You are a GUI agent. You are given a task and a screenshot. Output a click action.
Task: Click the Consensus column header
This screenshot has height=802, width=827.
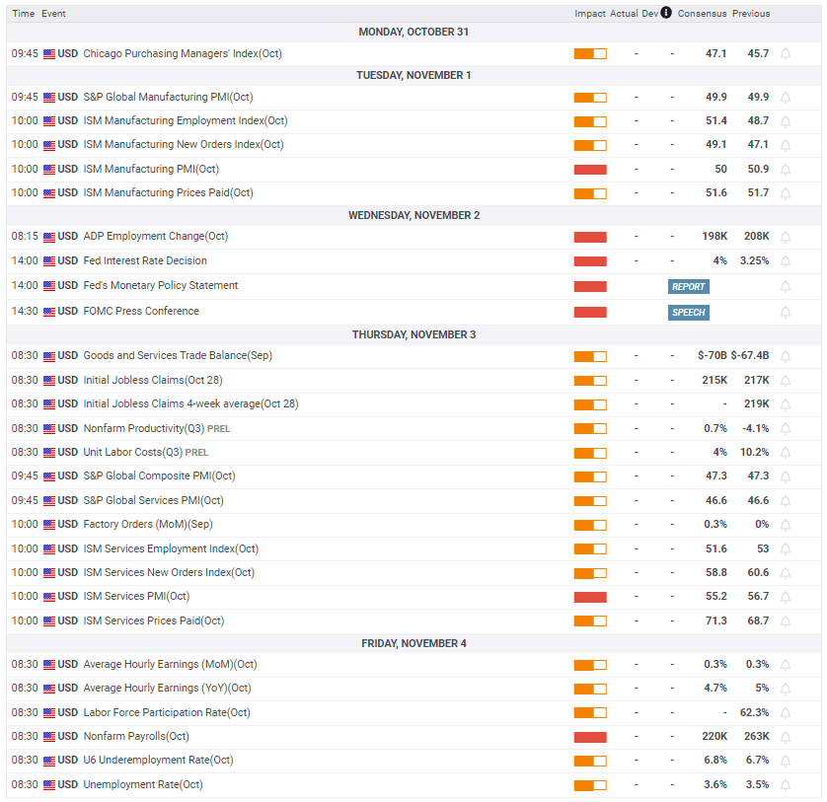click(702, 13)
